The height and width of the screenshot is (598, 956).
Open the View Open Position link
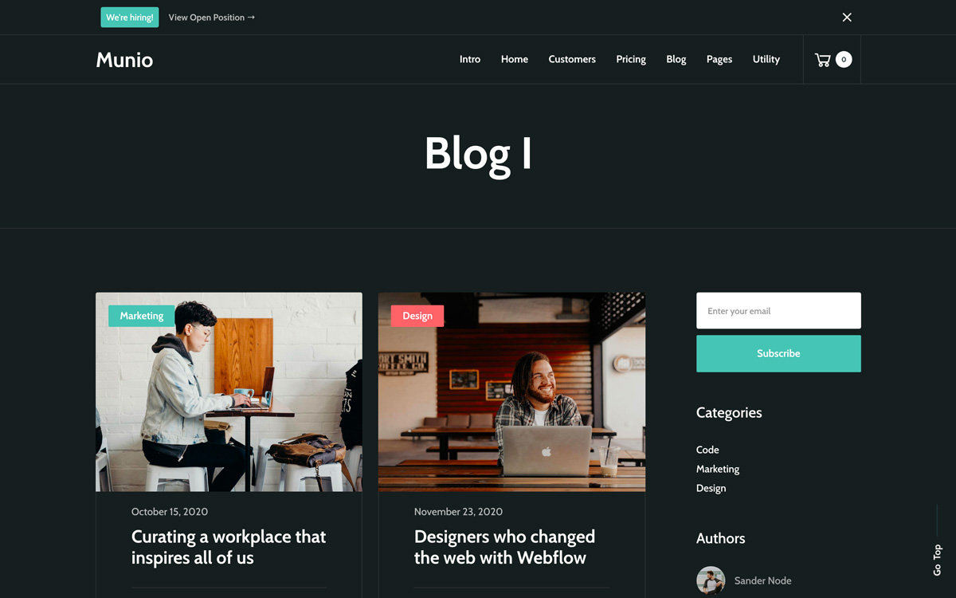212,18
